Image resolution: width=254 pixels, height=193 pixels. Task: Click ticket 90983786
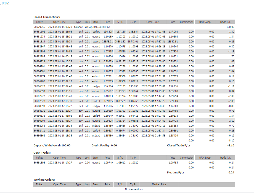coord(39,57)
